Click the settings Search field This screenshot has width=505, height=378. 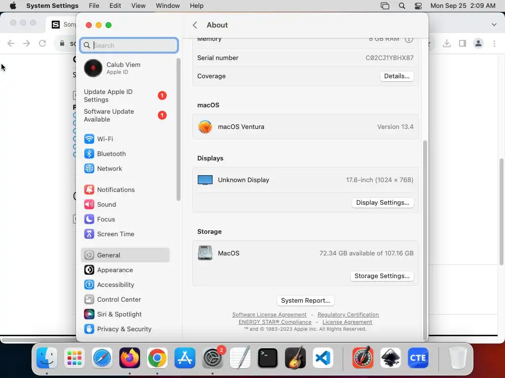click(129, 45)
